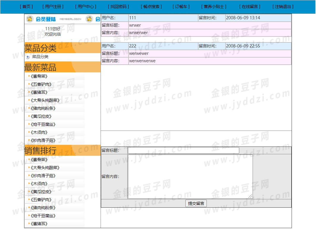The width and height of the screenshot is (316, 229).
Task: Open 《五香驴肉》 under 最新菜品
Action: click(41, 84)
